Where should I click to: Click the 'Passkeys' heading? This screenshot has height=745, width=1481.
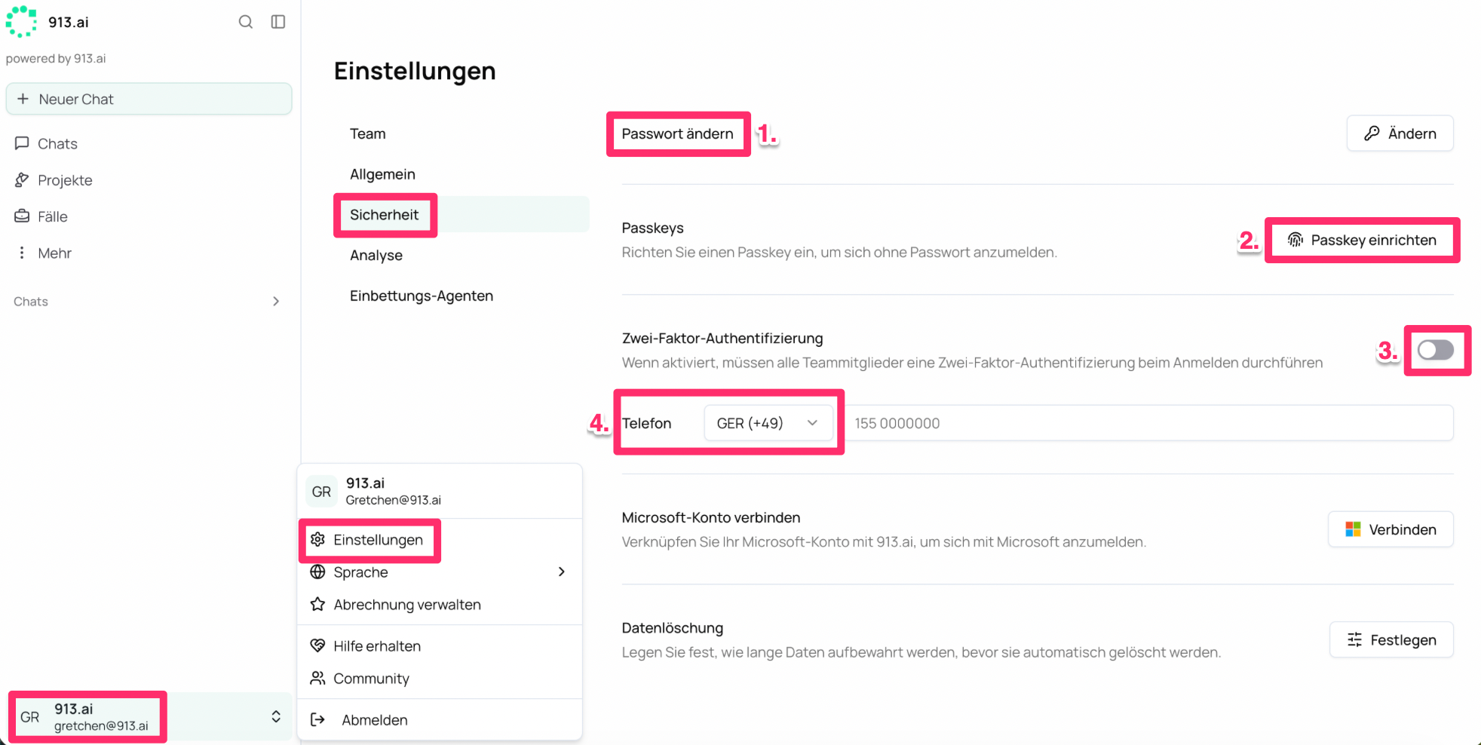coord(653,228)
